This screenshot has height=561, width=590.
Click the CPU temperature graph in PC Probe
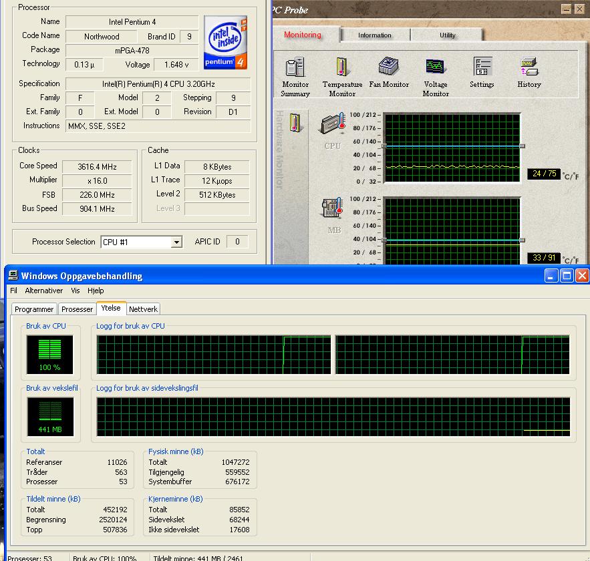[x=452, y=148]
